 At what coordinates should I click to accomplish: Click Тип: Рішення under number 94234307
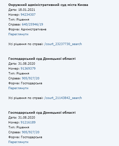coord(19,20)
